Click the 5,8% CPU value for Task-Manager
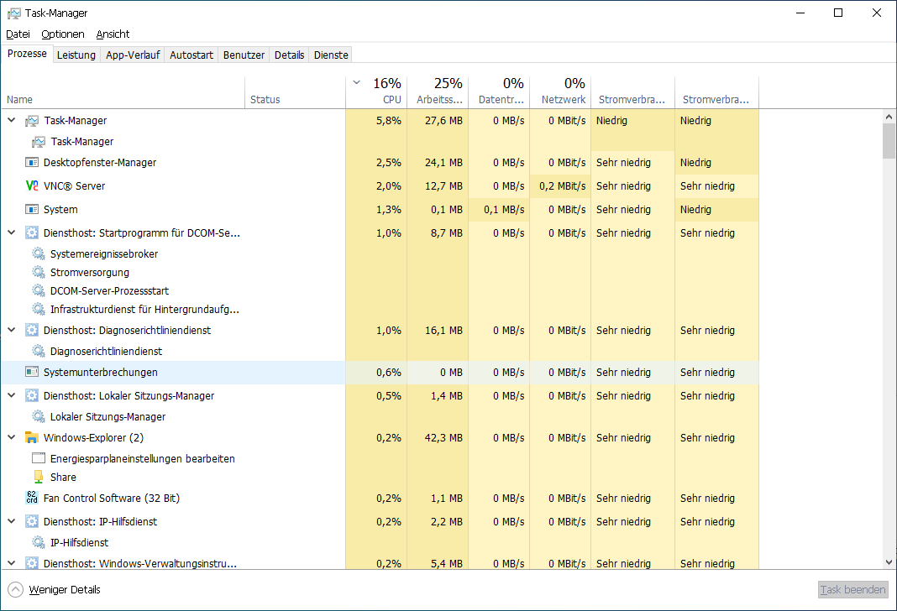 (389, 121)
